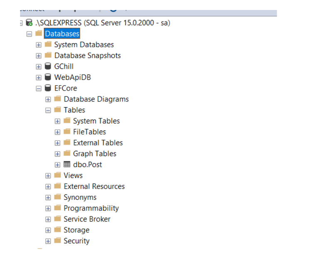Select the External Tables label

click(x=98, y=143)
